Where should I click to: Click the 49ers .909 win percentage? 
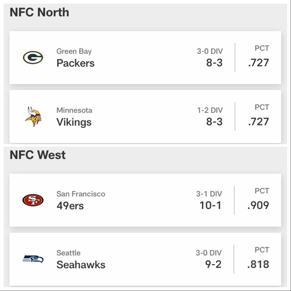click(x=258, y=205)
